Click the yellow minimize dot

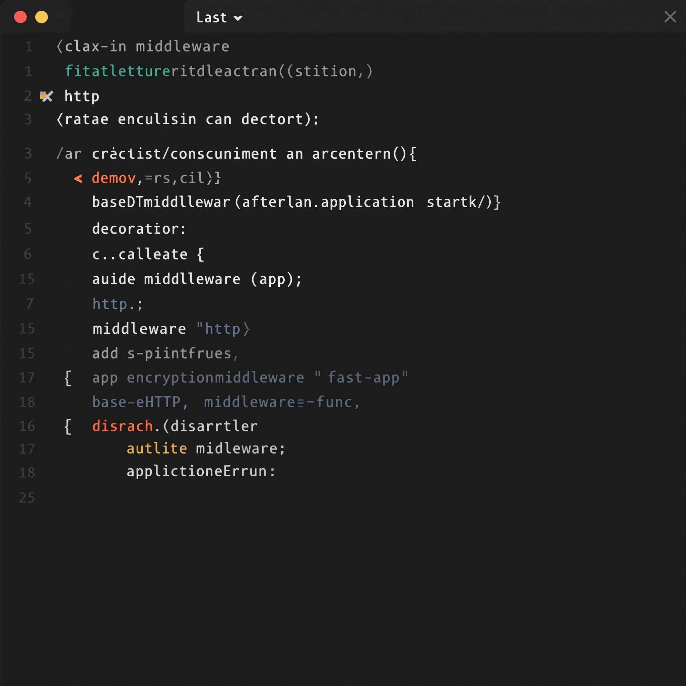(x=42, y=17)
